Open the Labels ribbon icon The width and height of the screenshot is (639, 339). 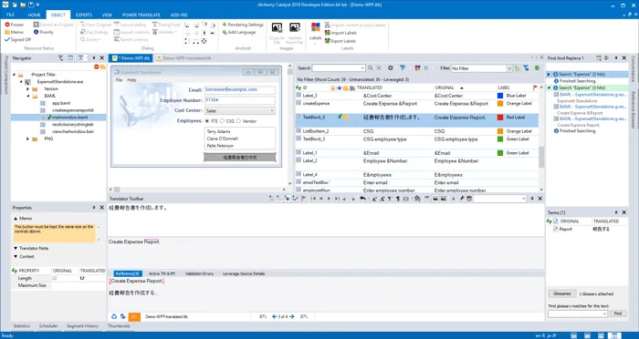coord(316,27)
